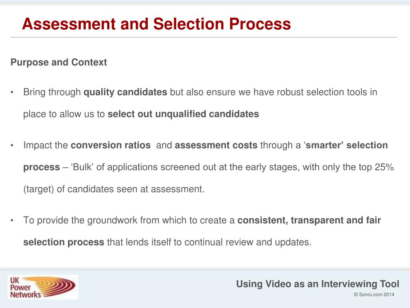The height and width of the screenshot is (308, 410).
Task: Click the bullet marker before Impact the
Action: [12, 146]
